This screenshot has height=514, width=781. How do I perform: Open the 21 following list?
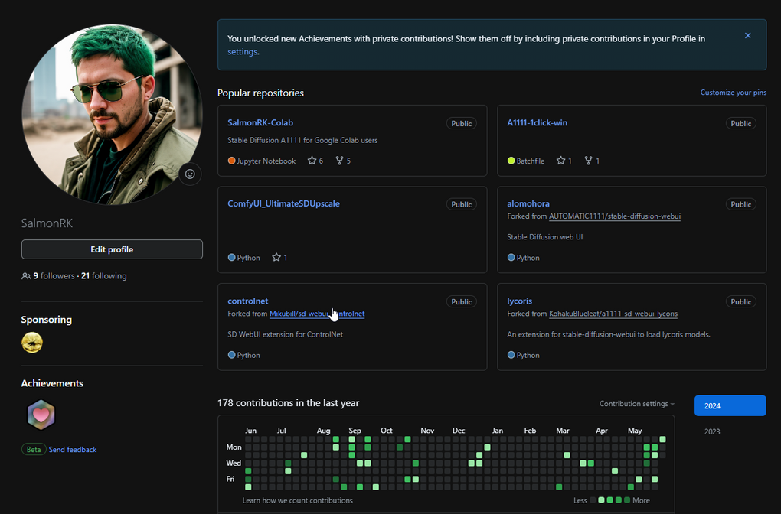tap(103, 276)
